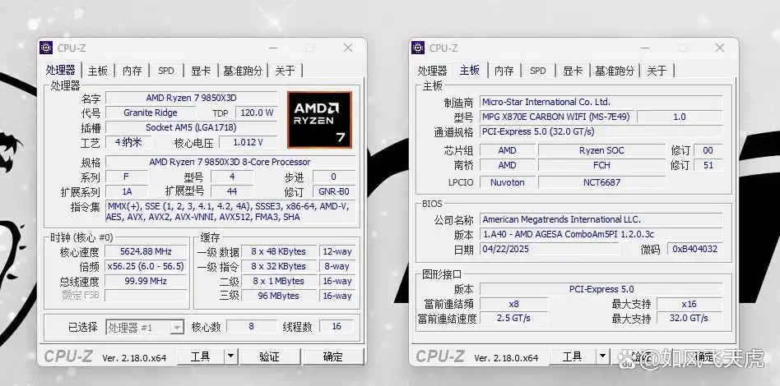Click the Micro-Star International manufacturer field
This screenshot has width=780, height=386.
point(601,102)
